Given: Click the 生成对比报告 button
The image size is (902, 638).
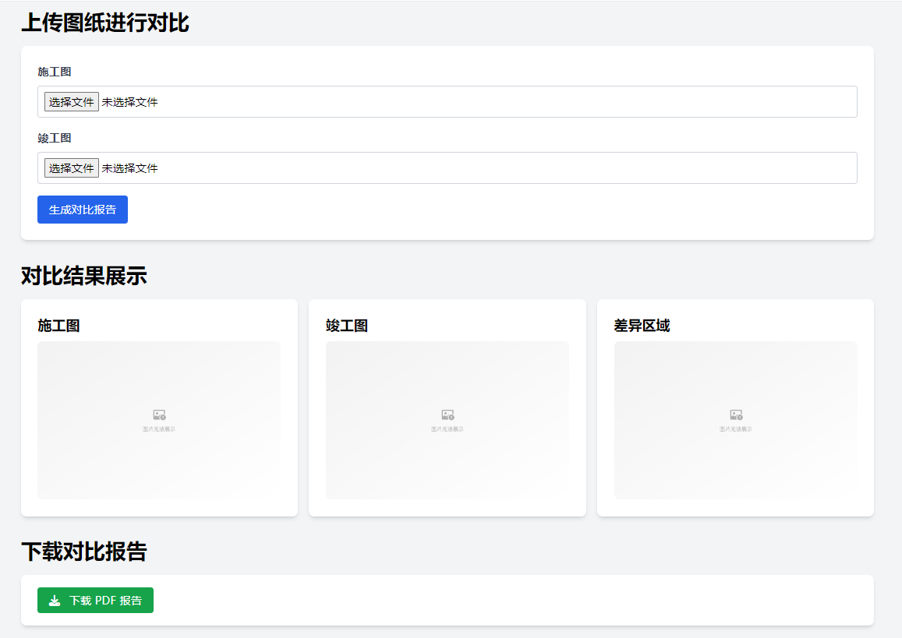Looking at the screenshot, I should pos(83,210).
